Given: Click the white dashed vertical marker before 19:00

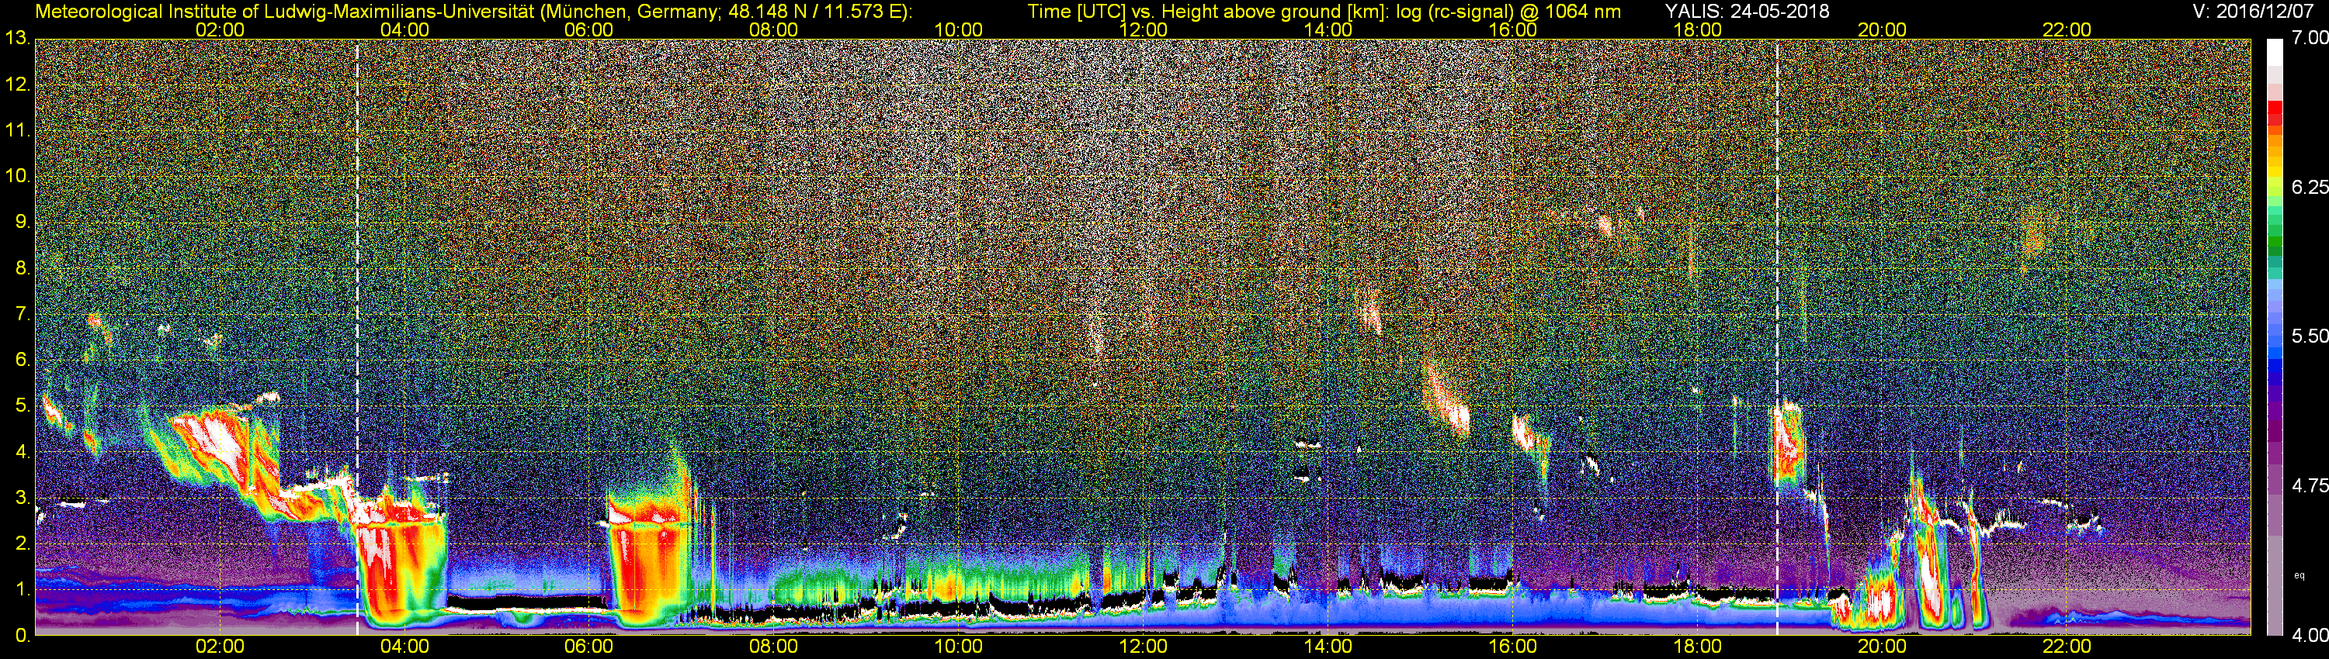Looking at the screenshot, I should click(x=1778, y=337).
